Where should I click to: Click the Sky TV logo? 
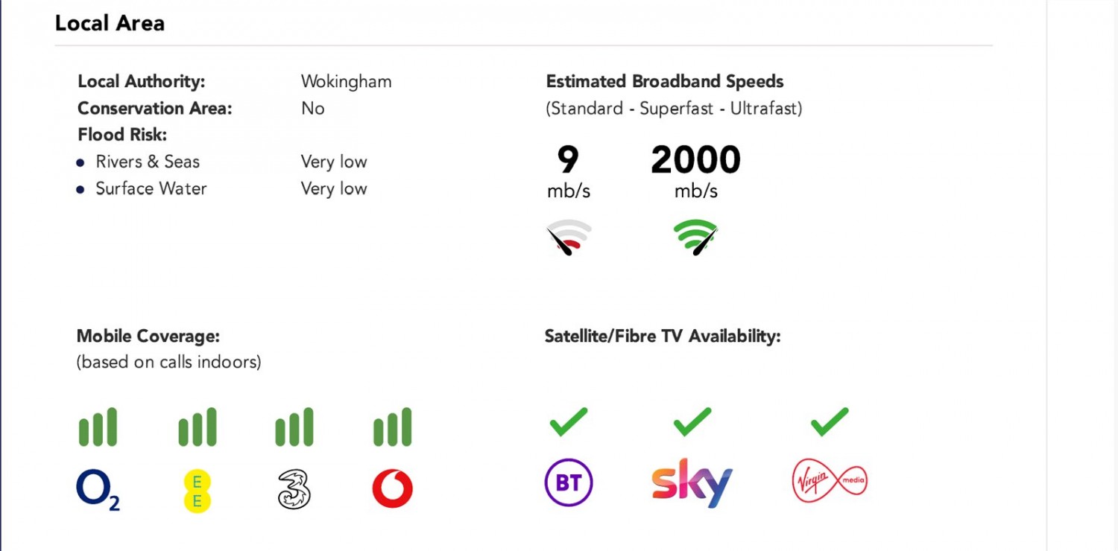(x=692, y=482)
